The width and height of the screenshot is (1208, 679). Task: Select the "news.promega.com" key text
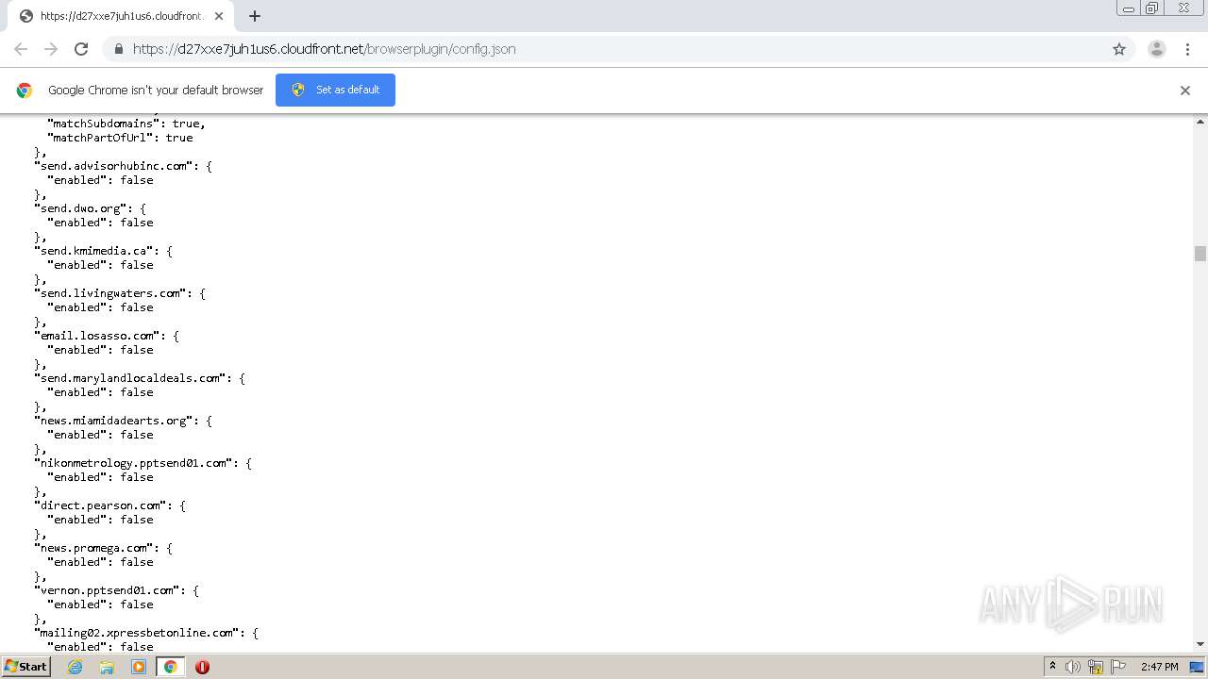point(94,548)
